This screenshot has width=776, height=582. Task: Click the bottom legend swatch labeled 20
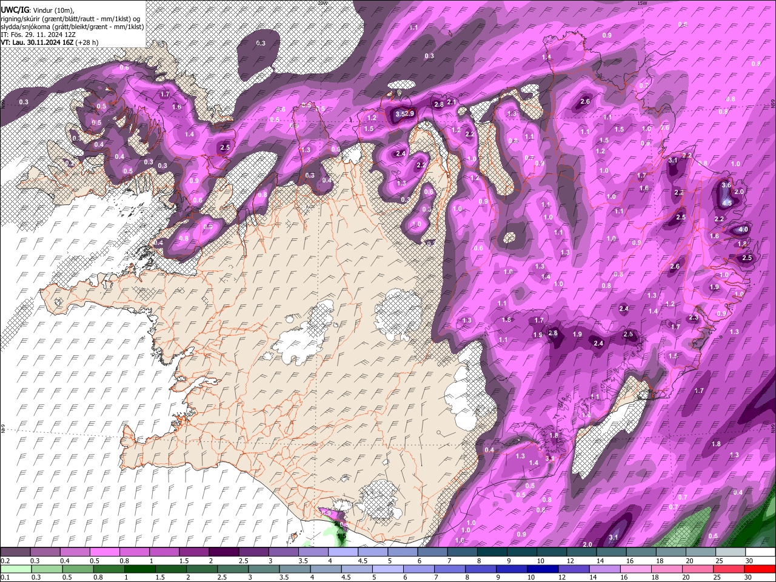(x=698, y=569)
